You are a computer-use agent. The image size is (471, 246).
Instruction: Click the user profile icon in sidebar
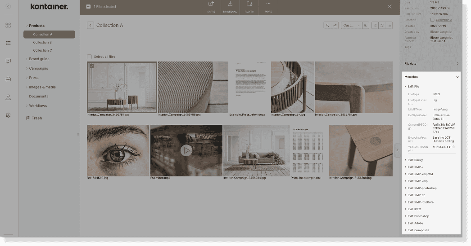(8, 97)
